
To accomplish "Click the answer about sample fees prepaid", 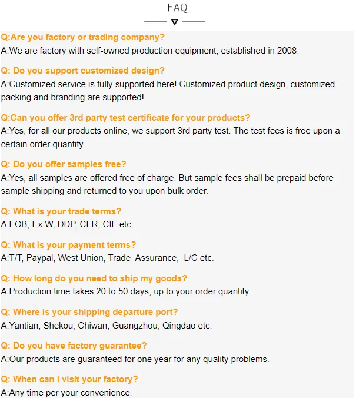I will click(x=167, y=178).
